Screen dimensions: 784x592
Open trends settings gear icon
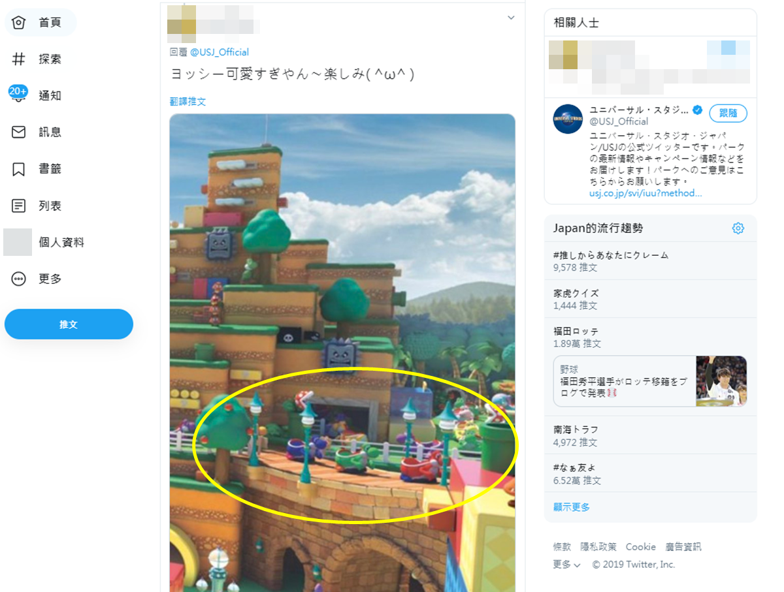tap(738, 228)
